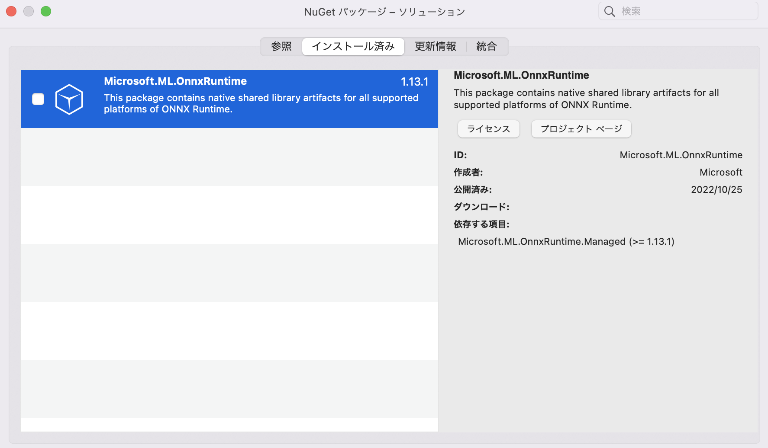This screenshot has height=448, width=768.
Task: Click the description paragraph in the details pane
Action: pos(586,99)
